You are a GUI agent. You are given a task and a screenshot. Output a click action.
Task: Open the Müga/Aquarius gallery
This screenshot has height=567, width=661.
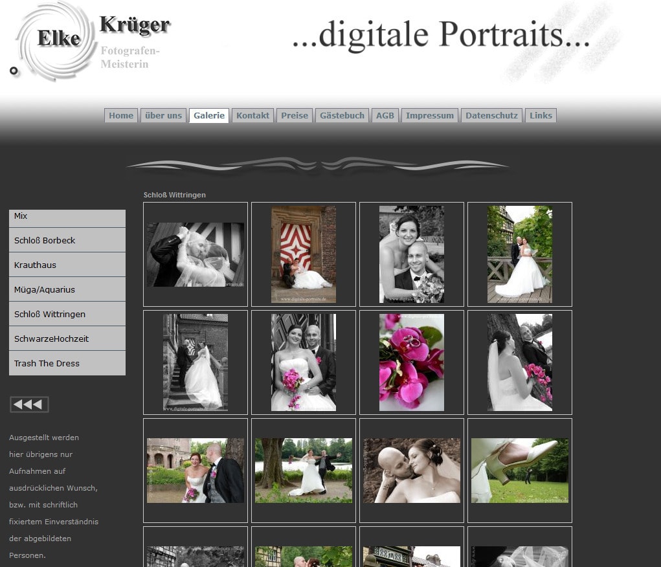(67, 289)
